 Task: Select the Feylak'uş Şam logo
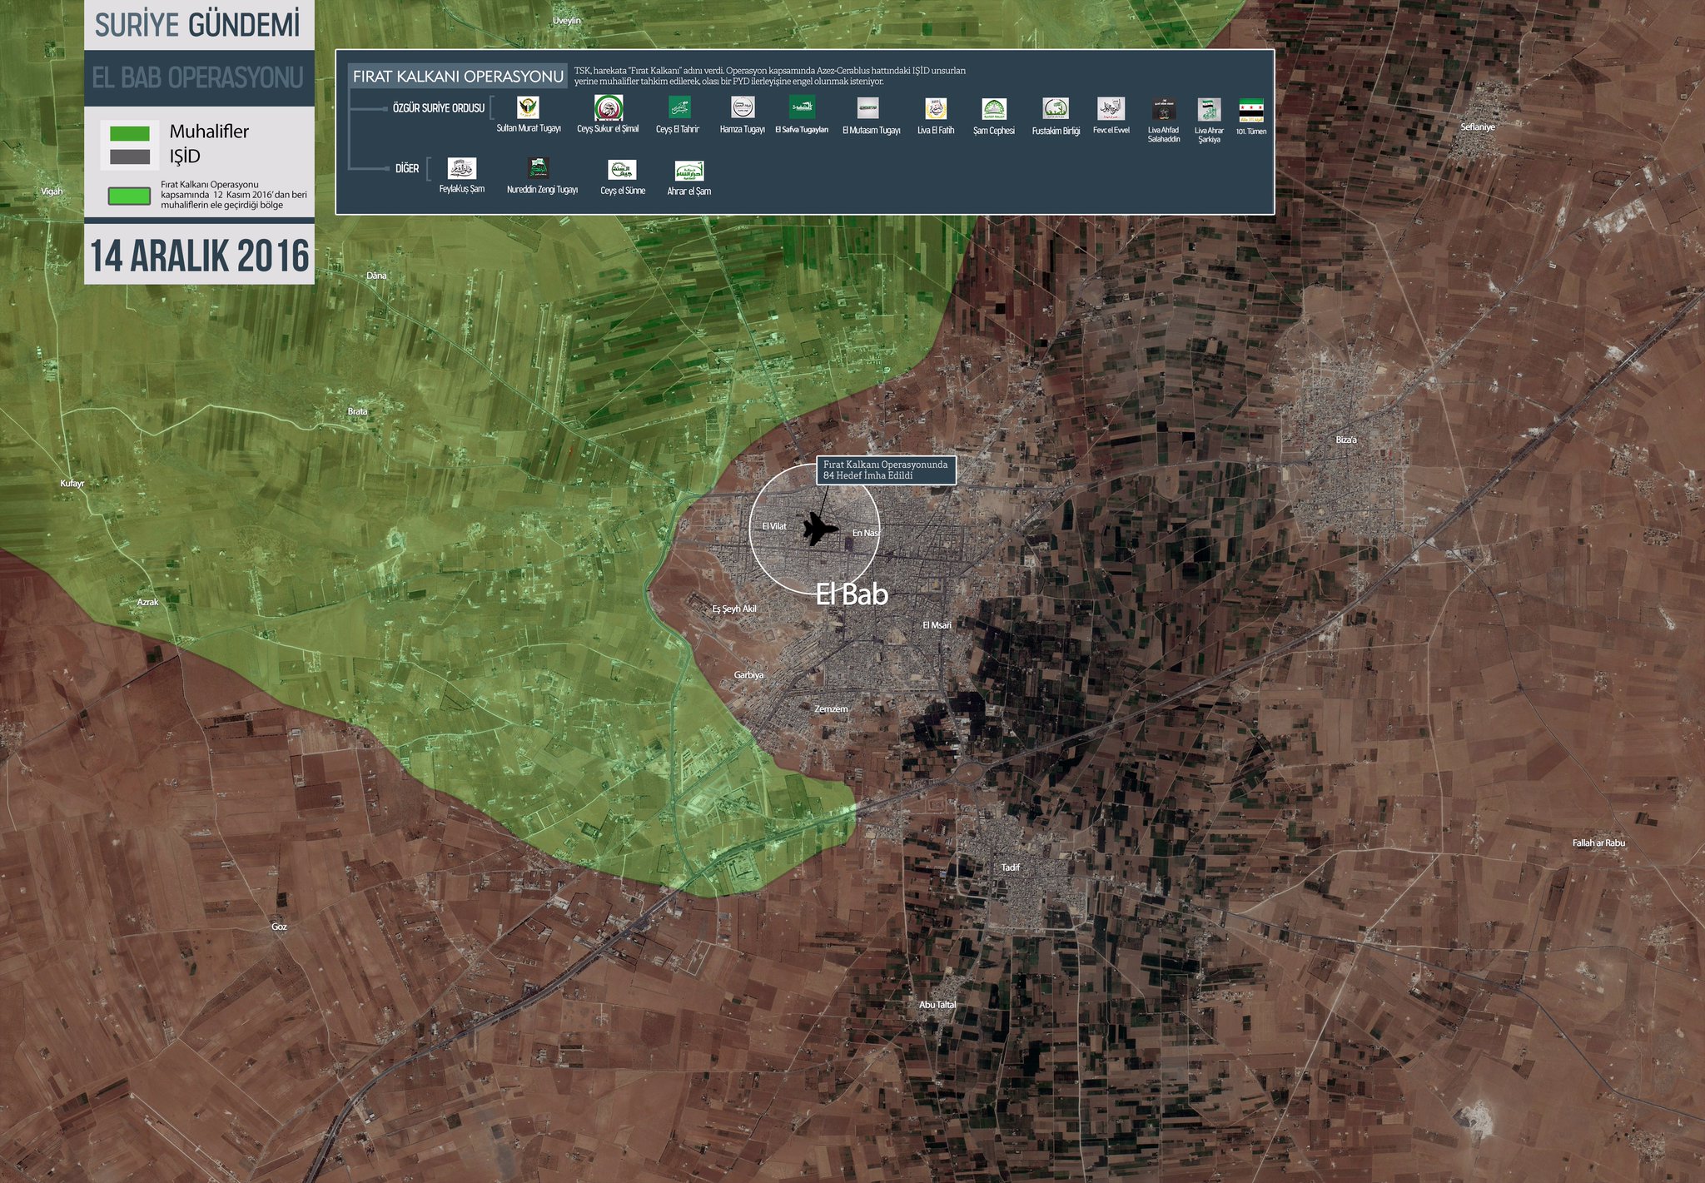pos(462,168)
